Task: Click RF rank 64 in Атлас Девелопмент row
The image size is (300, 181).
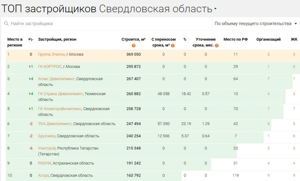Action: (235, 79)
